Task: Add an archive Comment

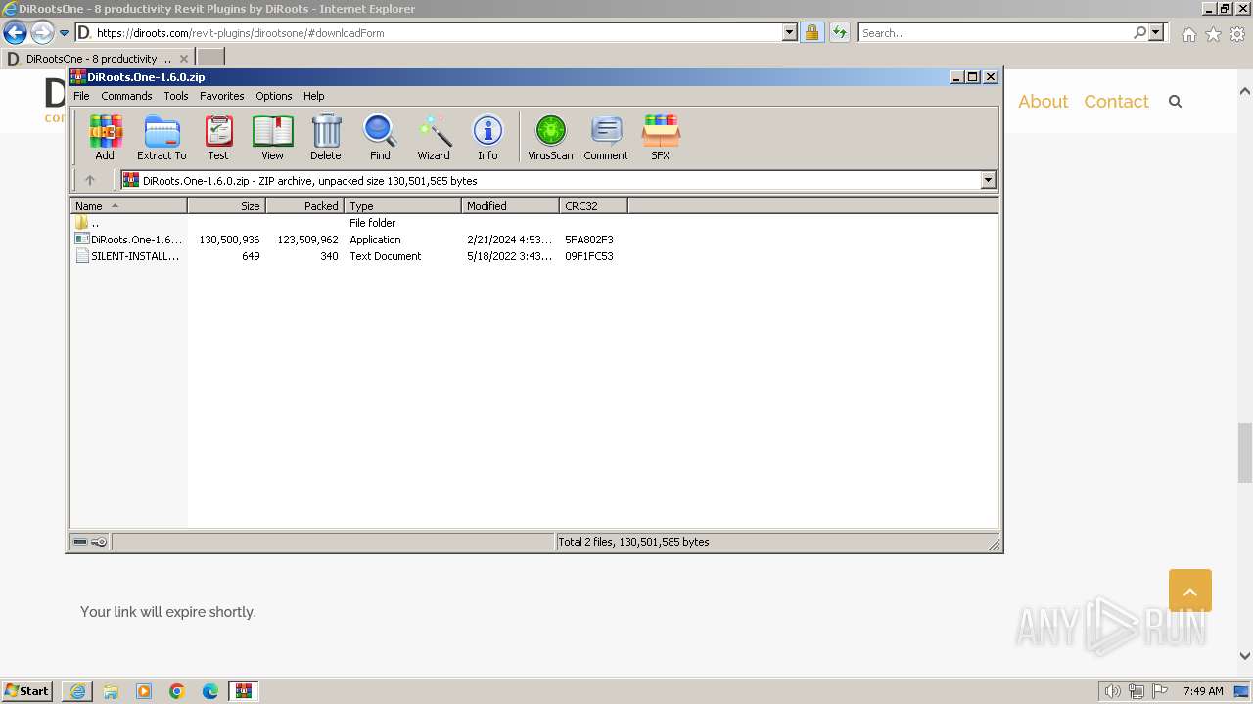Action: coord(606,137)
